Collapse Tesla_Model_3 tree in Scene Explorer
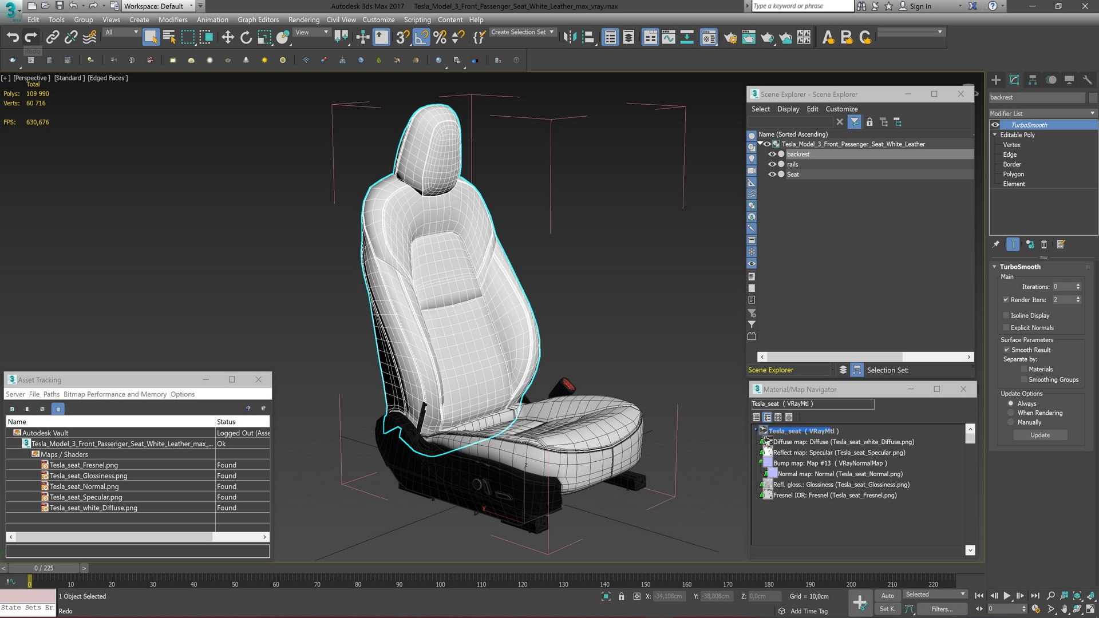This screenshot has width=1099, height=618. (760, 144)
